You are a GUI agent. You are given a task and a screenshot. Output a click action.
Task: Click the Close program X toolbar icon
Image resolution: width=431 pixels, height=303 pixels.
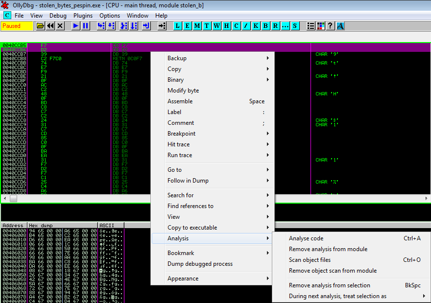pos(60,26)
